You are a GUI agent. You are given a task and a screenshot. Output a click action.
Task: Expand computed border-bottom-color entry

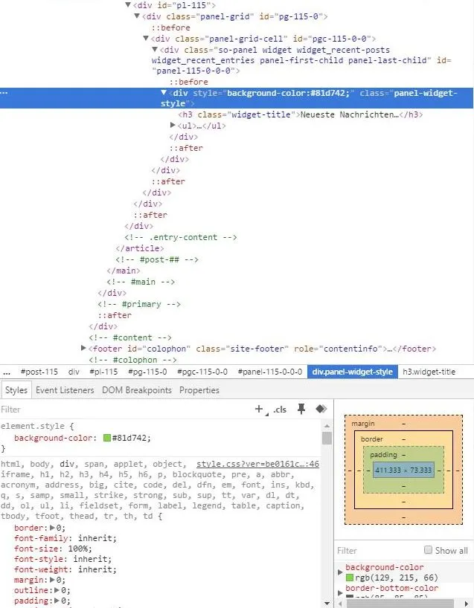(x=340, y=593)
